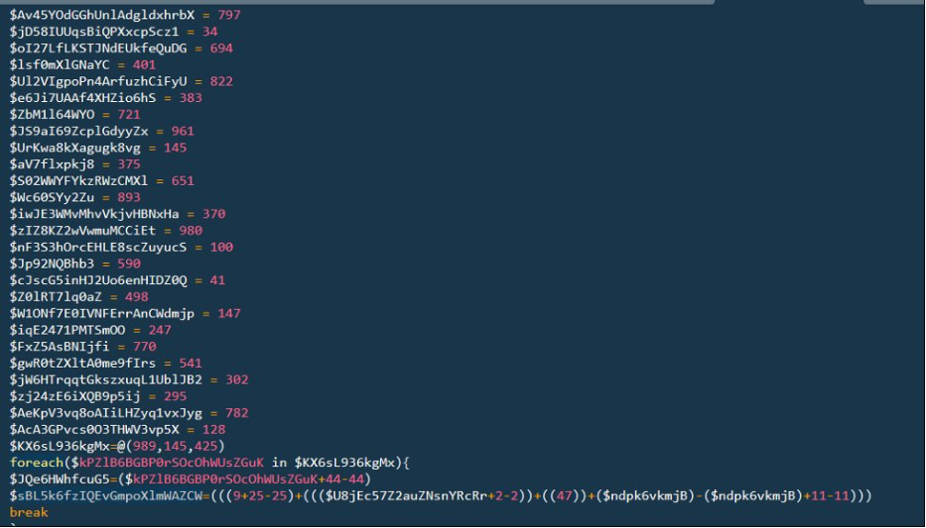The width and height of the screenshot is (926, 528).
Task: Select the value 782
Action: pos(237,413)
